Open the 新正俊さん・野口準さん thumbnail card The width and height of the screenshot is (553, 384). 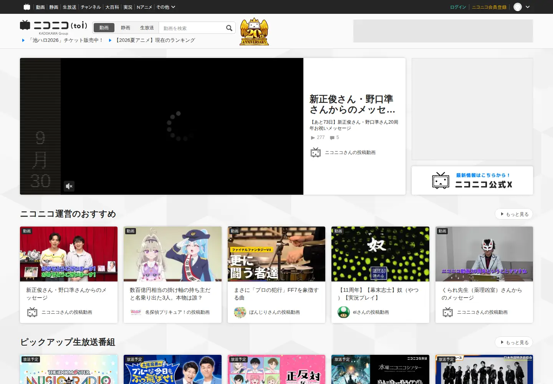tap(69, 254)
